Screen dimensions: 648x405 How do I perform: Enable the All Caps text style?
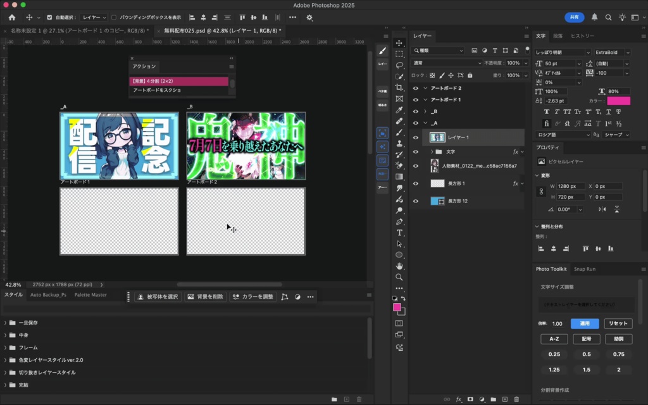(566, 112)
